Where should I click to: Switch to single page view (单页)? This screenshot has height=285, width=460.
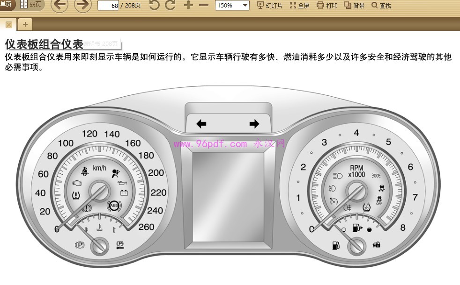pyautogui.click(x=7, y=5)
